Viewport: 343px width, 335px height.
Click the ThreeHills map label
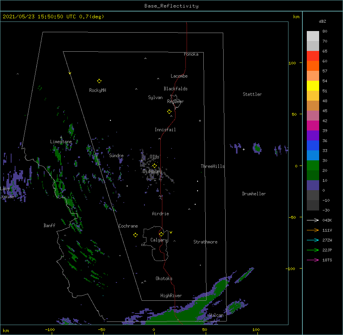coord(212,166)
